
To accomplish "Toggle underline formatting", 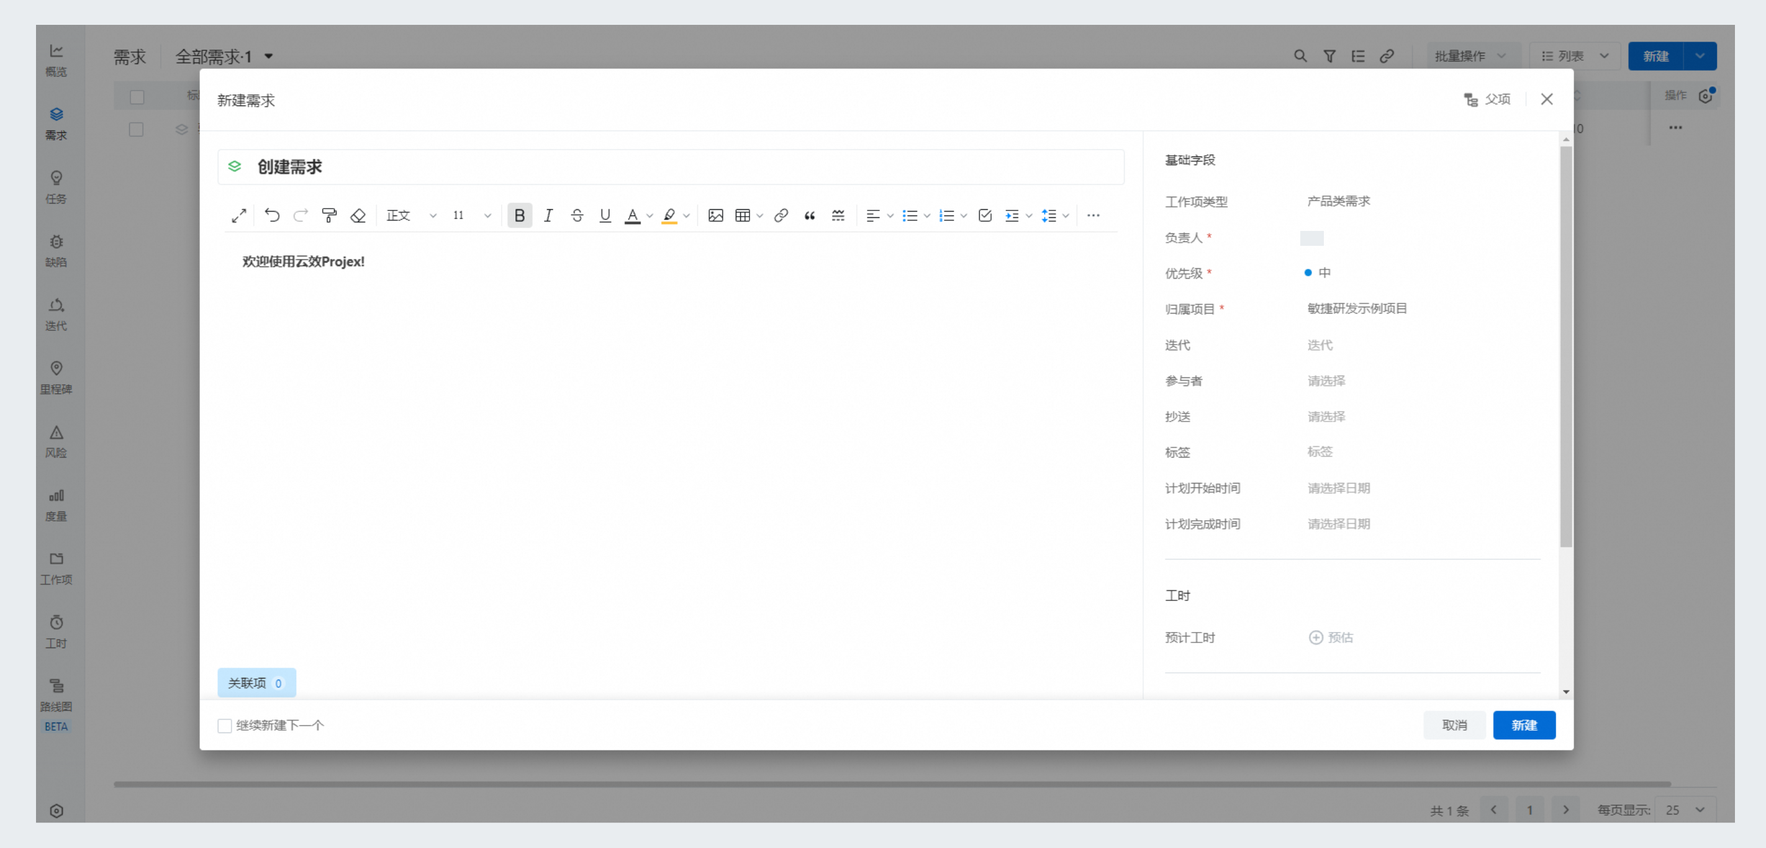I will tap(605, 216).
